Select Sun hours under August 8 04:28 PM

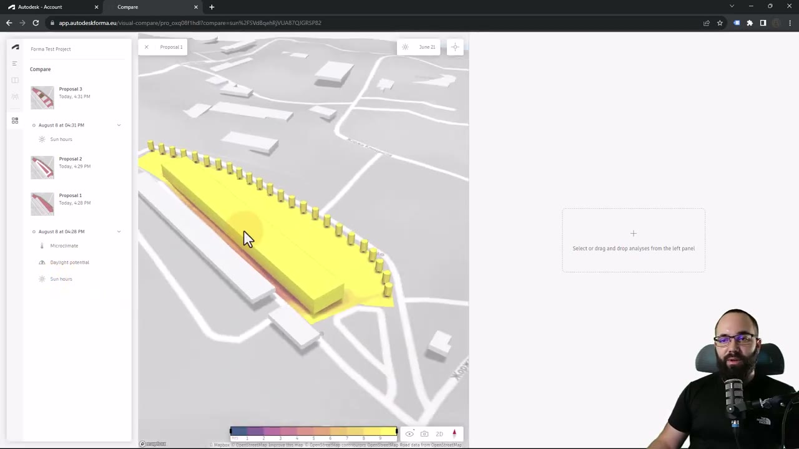pos(61,279)
